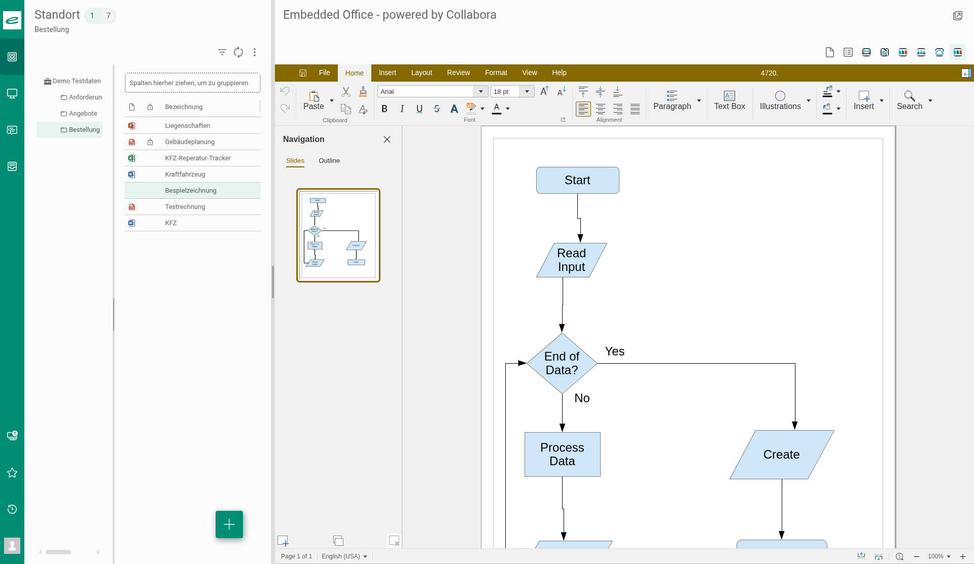Click the Bold formatting icon
974x564 pixels.
pos(385,109)
